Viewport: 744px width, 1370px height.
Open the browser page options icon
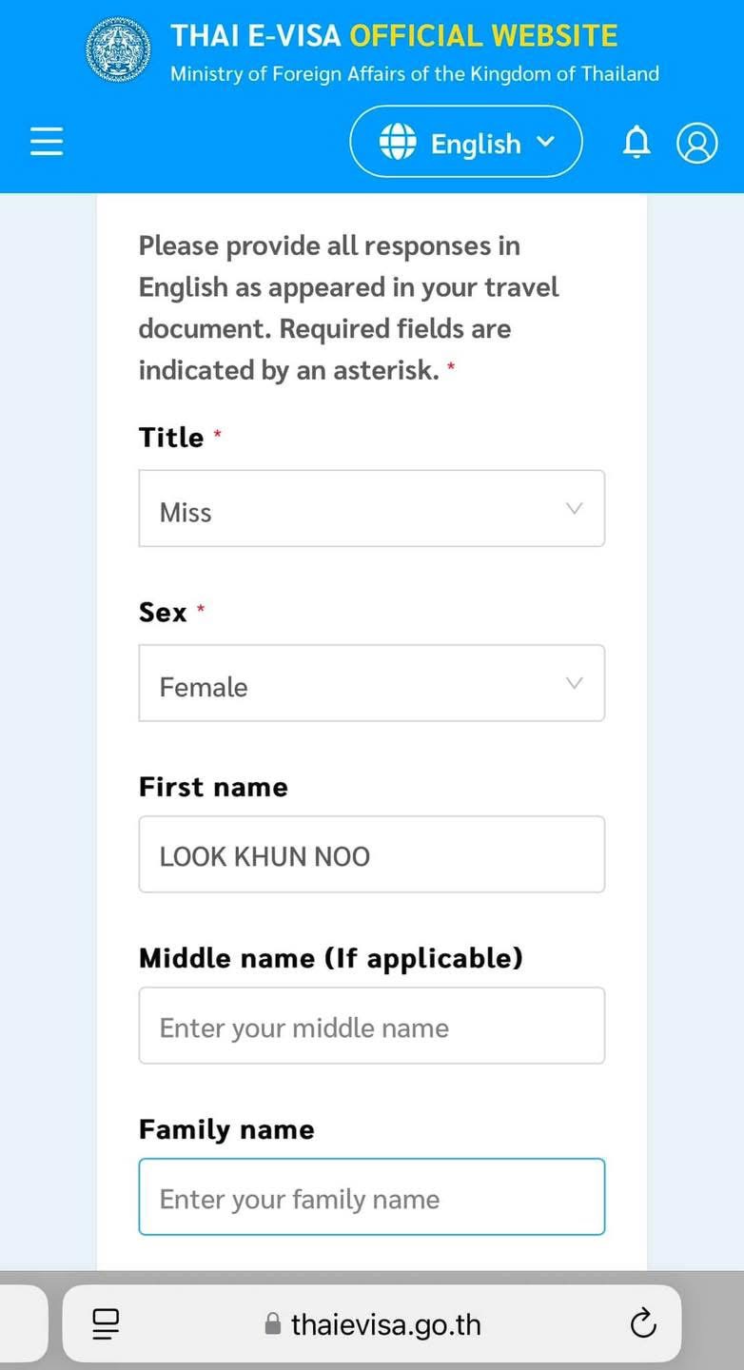pyautogui.click(x=106, y=1323)
